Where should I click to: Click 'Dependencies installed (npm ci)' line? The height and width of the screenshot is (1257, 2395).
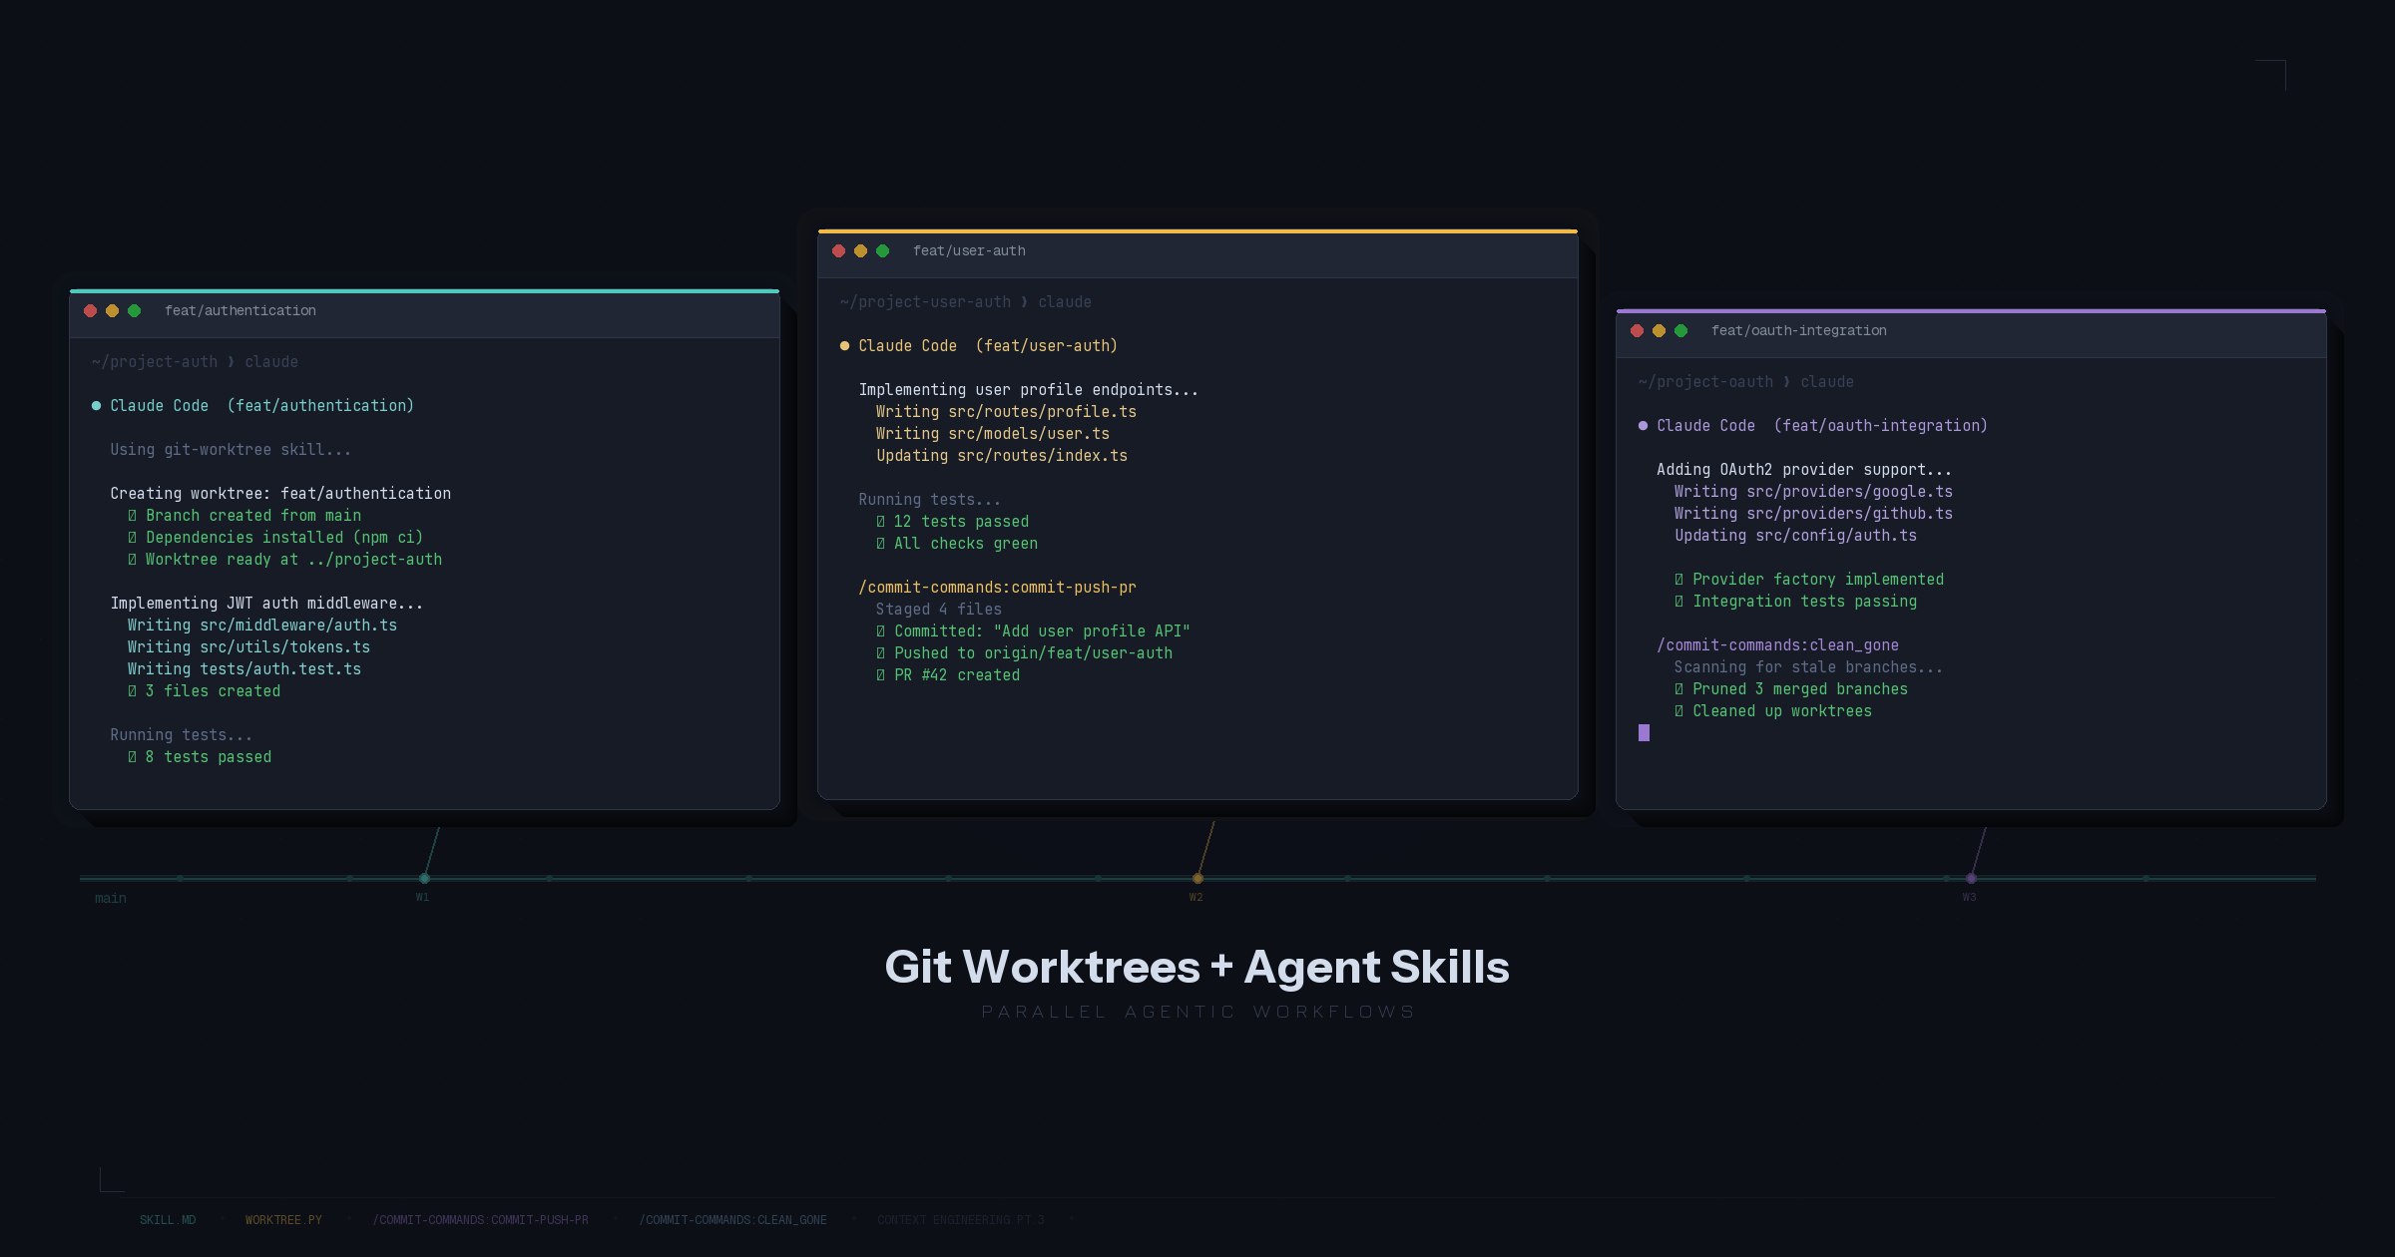[x=275, y=538]
